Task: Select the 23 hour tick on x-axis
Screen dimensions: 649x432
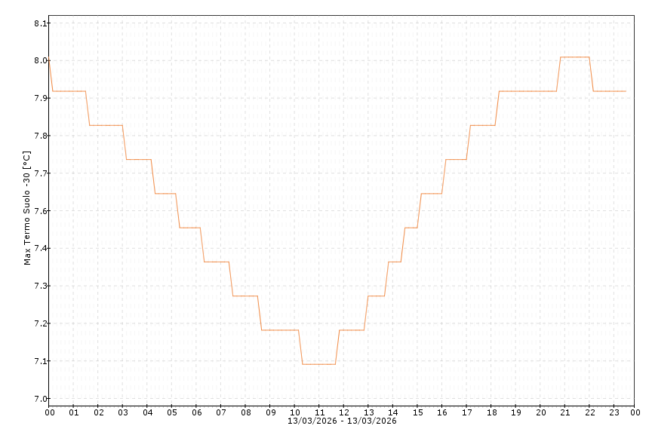Action: pos(614,412)
